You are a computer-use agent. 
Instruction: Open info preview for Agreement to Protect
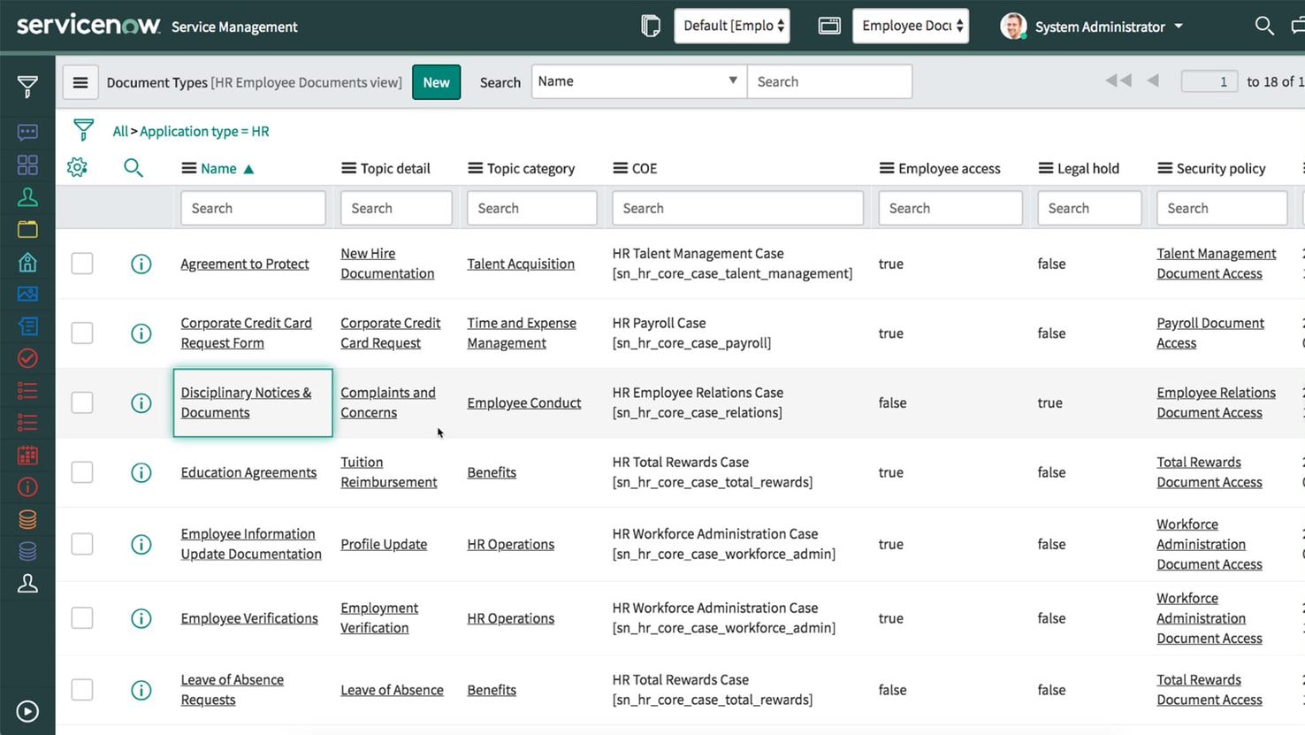141,264
